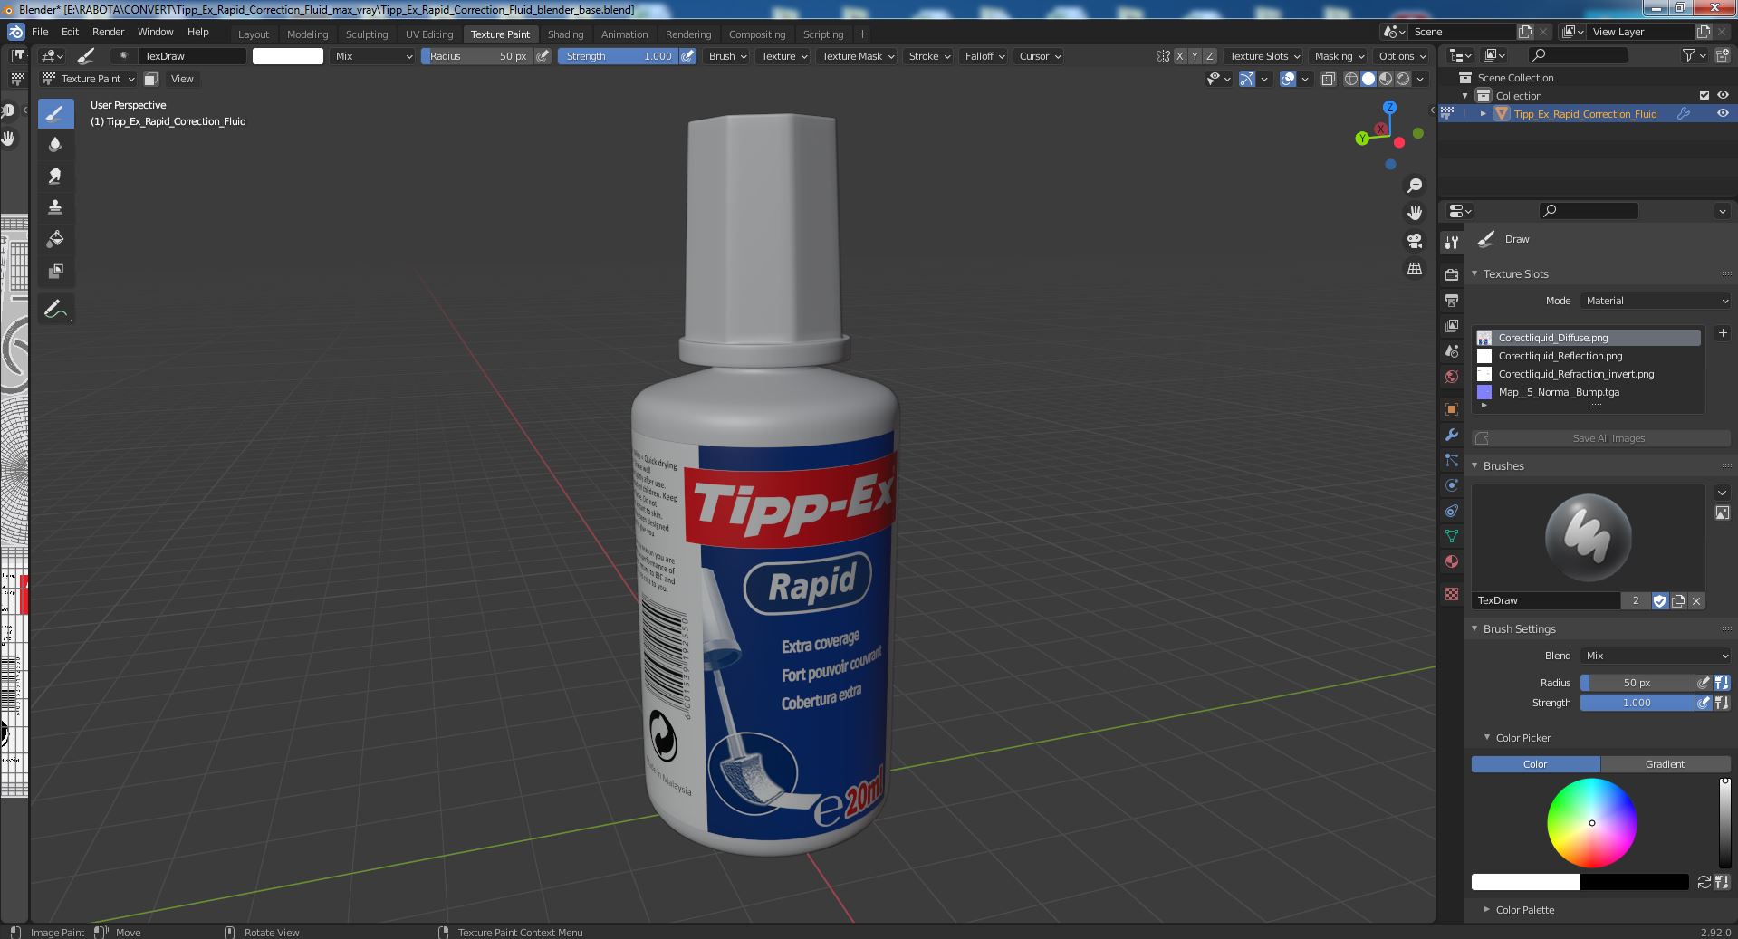
Task: Open the Texture Slots header dropdown
Action: 1263,56
